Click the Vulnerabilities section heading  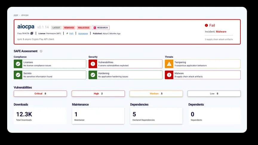click(x=23, y=87)
